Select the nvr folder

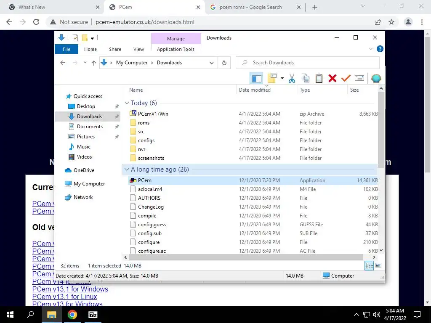coord(141,149)
